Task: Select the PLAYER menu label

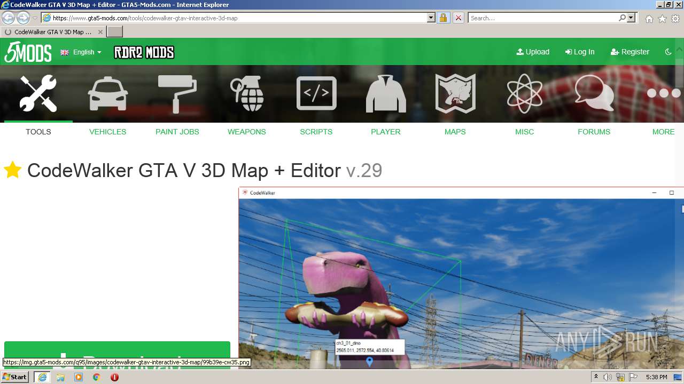Action: 386,132
